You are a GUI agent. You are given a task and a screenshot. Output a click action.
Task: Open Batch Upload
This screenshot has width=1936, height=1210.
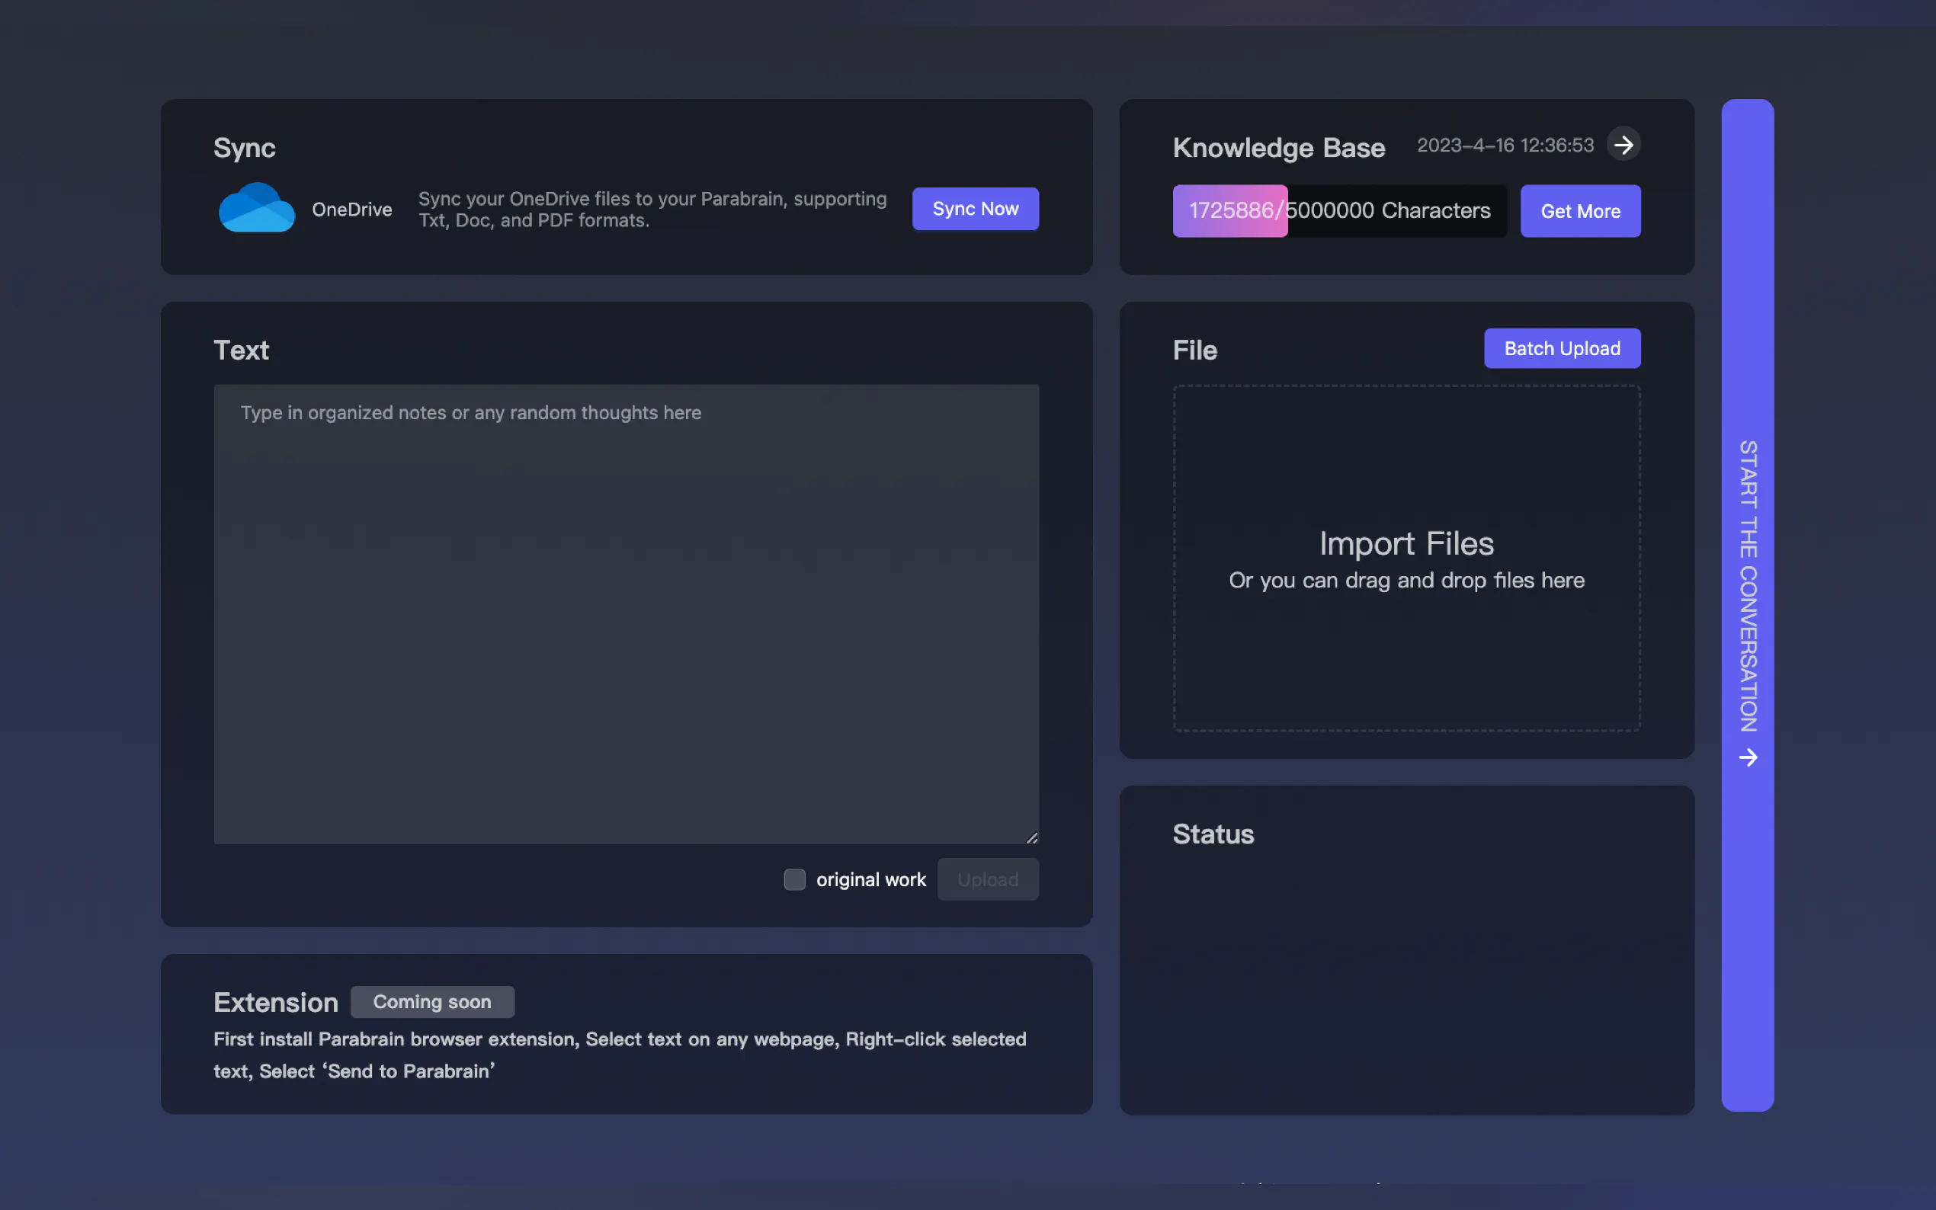(x=1562, y=349)
